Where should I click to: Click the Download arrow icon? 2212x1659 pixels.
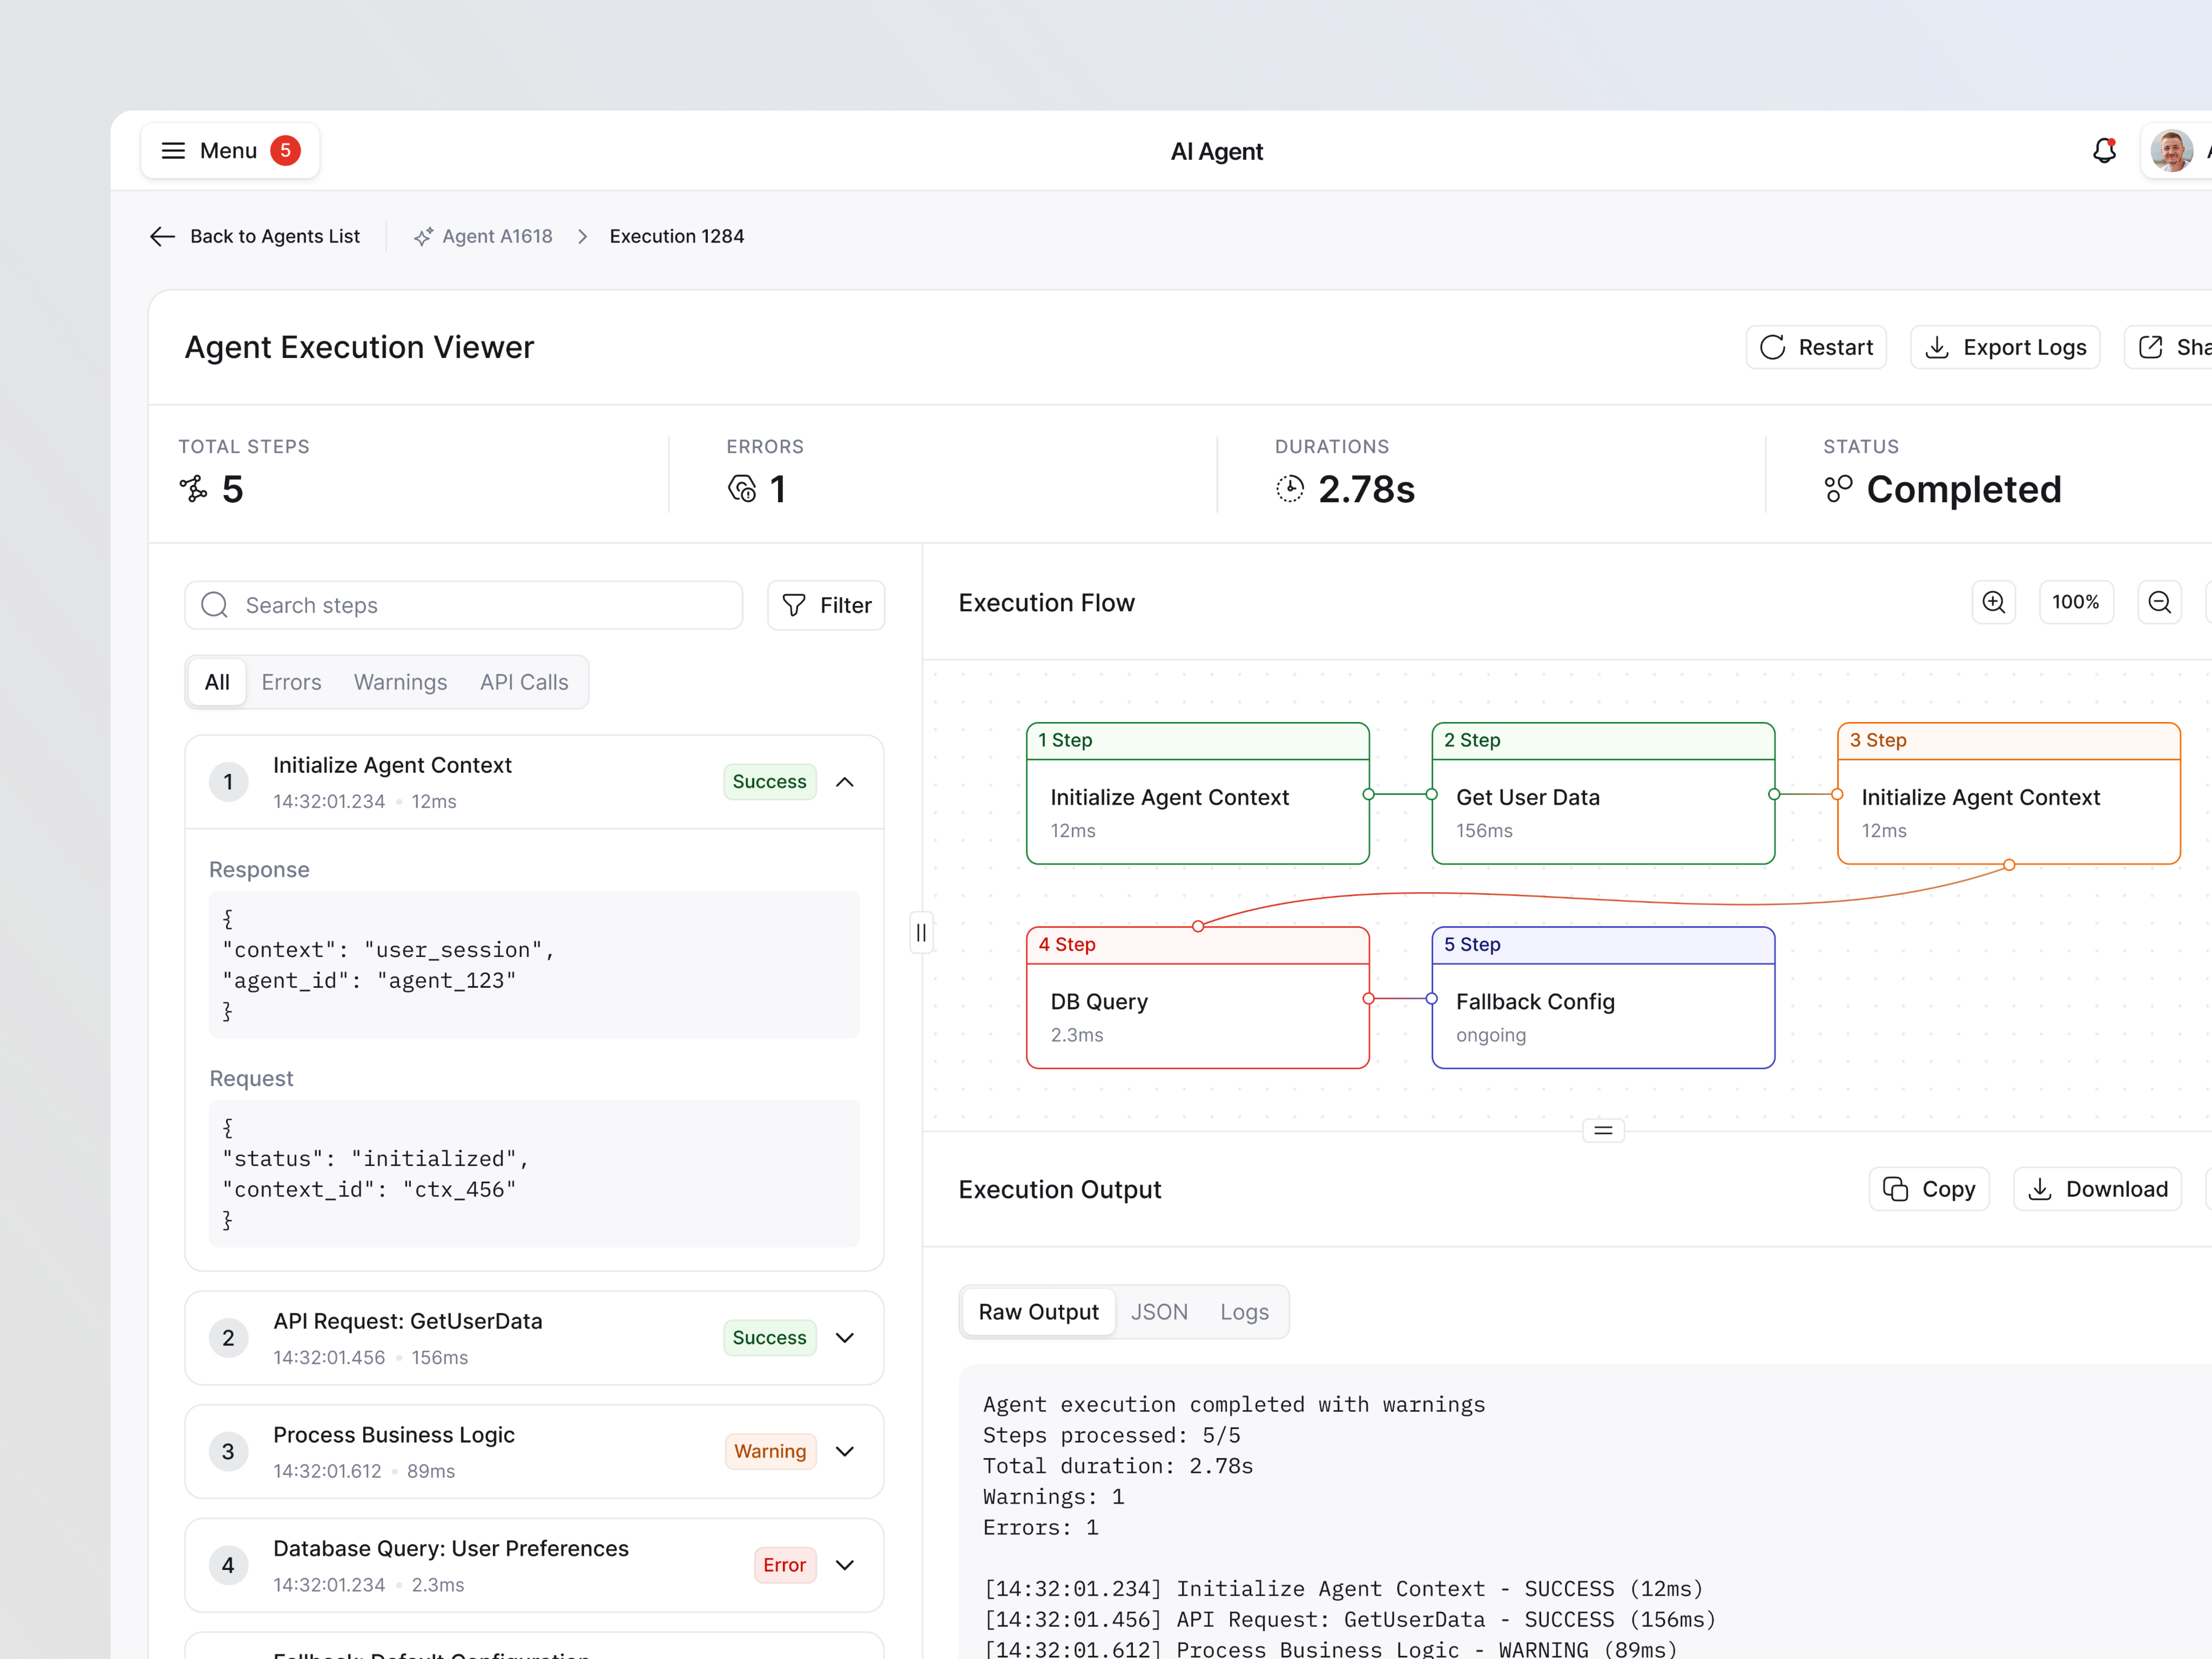[x=2040, y=1189]
